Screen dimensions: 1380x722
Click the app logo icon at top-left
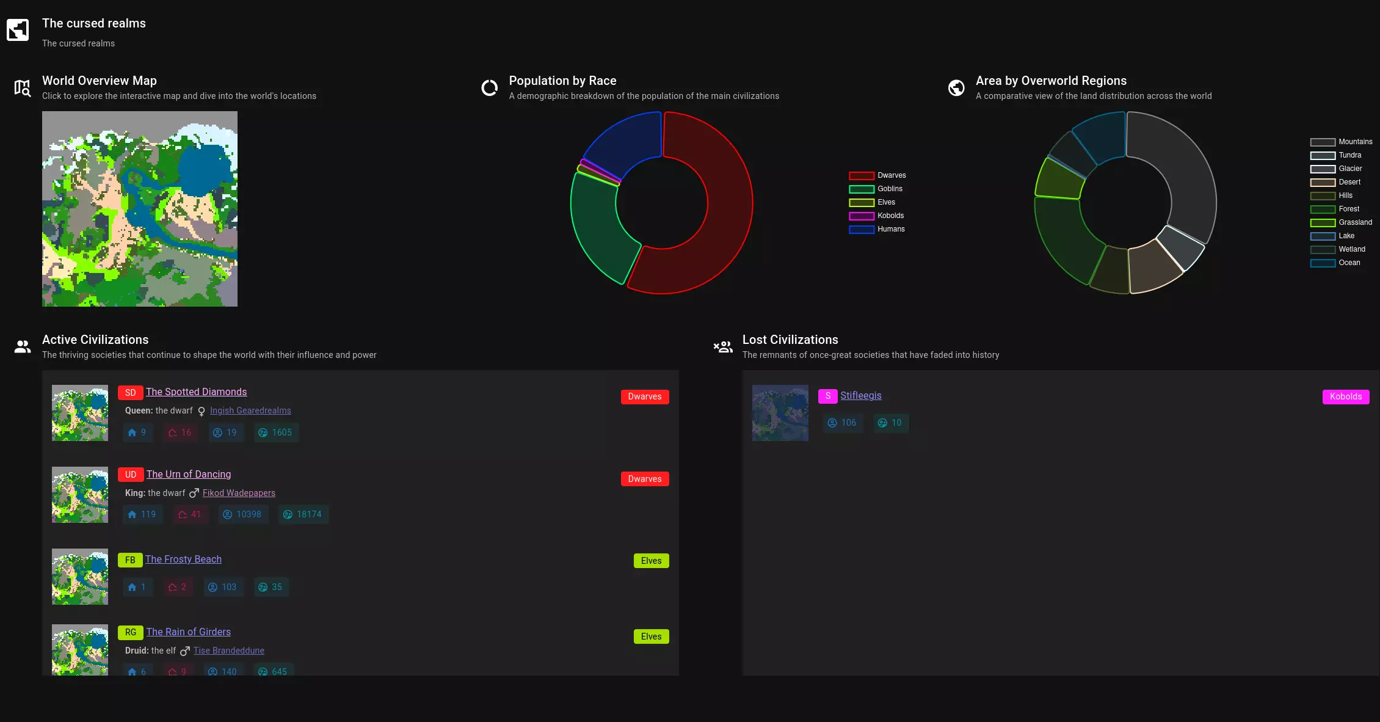pos(18,29)
